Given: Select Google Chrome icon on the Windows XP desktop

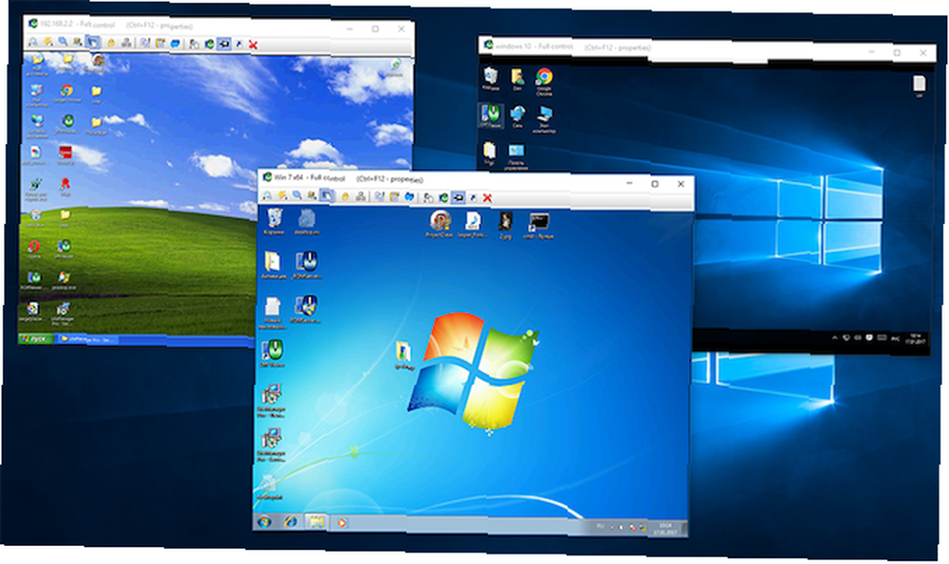Looking at the screenshot, I should [x=66, y=93].
